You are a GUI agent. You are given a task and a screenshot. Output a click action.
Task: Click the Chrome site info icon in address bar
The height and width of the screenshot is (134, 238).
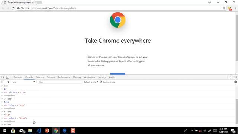point(18,8)
